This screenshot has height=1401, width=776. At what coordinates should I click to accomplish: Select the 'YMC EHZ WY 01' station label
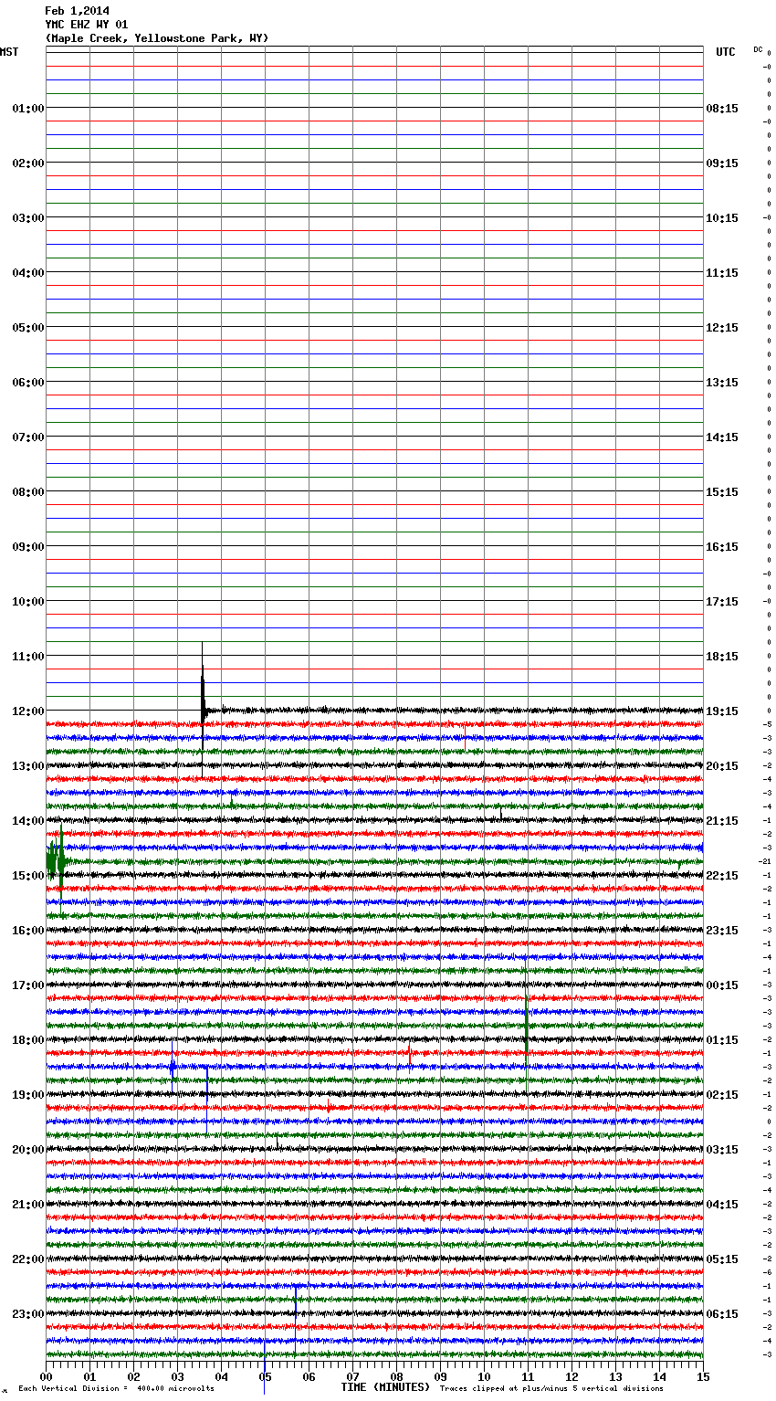[x=87, y=25]
